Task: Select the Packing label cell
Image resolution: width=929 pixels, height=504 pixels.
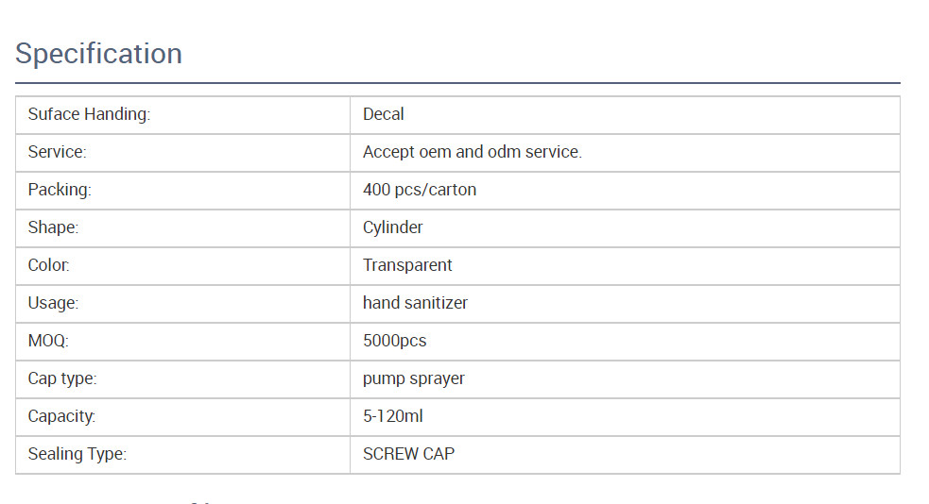Action: 183,191
